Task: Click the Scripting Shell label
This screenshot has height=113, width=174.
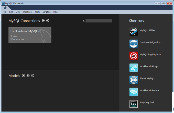Action: [147, 103]
